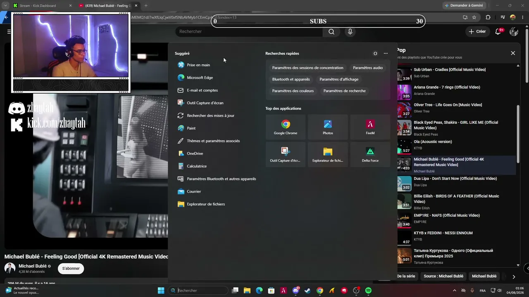
Task: Open Delta Force tile in Top des applications
Action: (370, 155)
